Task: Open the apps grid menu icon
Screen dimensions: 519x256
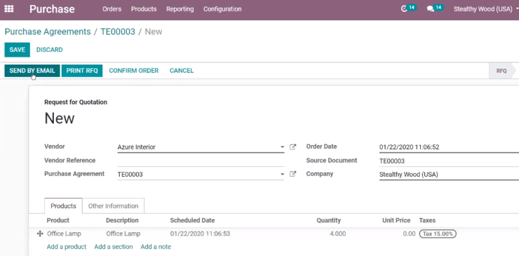Action: tap(9, 9)
